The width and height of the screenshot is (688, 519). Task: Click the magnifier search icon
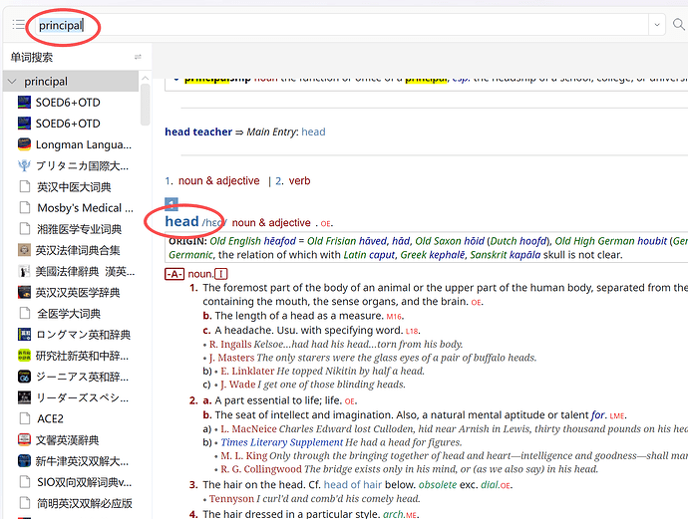(x=679, y=25)
